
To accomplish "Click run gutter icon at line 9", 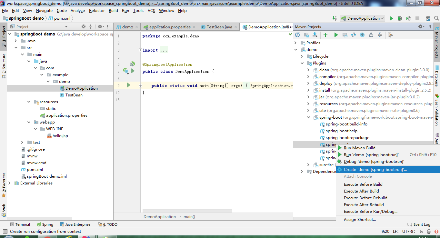I will (x=128, y=85).
